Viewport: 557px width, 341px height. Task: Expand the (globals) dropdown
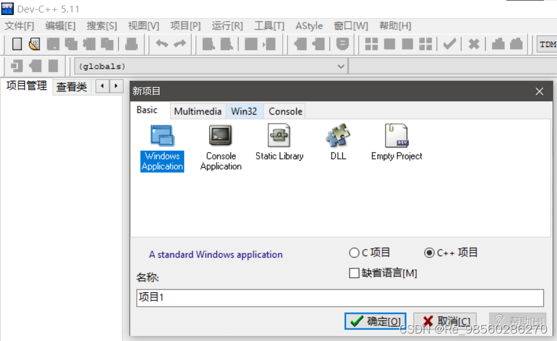pyautogui.click(x=340, y=66)
